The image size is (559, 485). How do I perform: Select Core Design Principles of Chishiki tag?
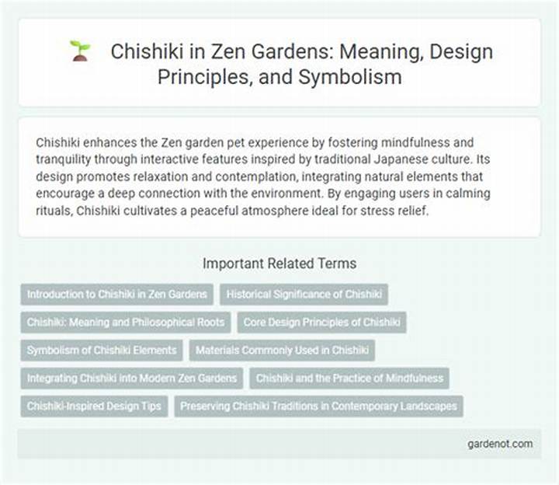coord(321,323)
